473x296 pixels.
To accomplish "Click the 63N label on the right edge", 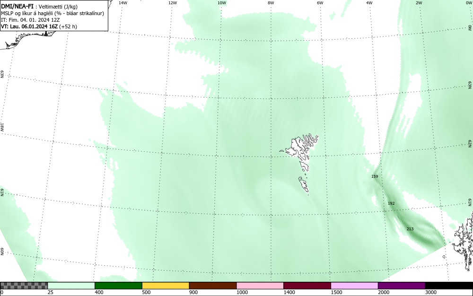I will (x=470, y=85).
